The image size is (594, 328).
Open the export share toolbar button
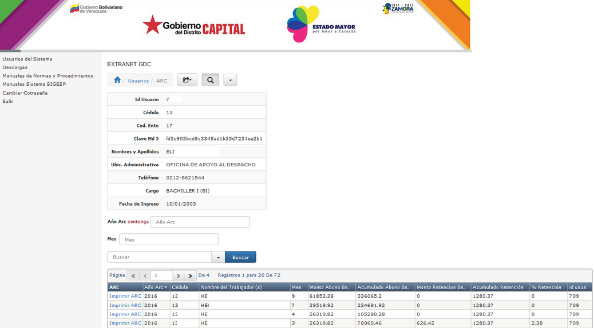[x=187, y=80]
